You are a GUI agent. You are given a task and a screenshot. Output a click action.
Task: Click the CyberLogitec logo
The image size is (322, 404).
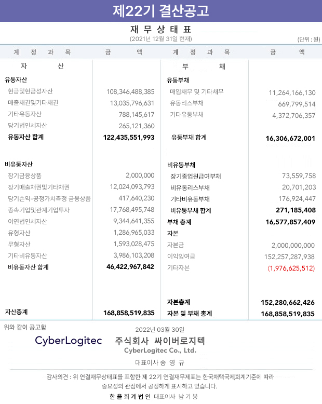pos(69,341)
